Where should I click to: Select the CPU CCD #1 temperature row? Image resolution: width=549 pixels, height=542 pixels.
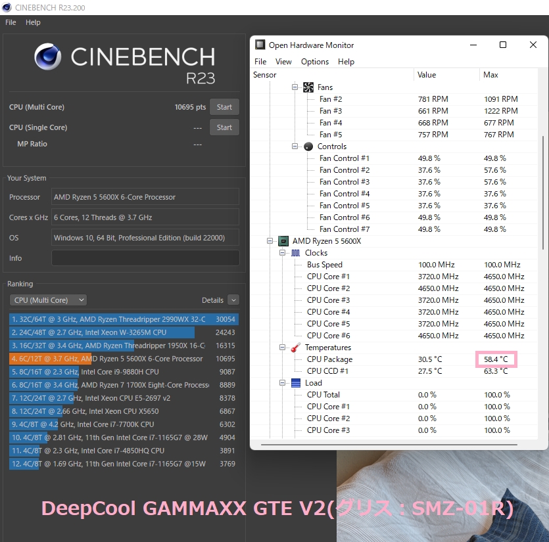click(x=394, y=371)
